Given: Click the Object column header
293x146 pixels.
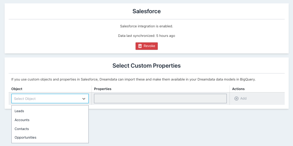Looking at the screenshot, I should coord(17,89).
